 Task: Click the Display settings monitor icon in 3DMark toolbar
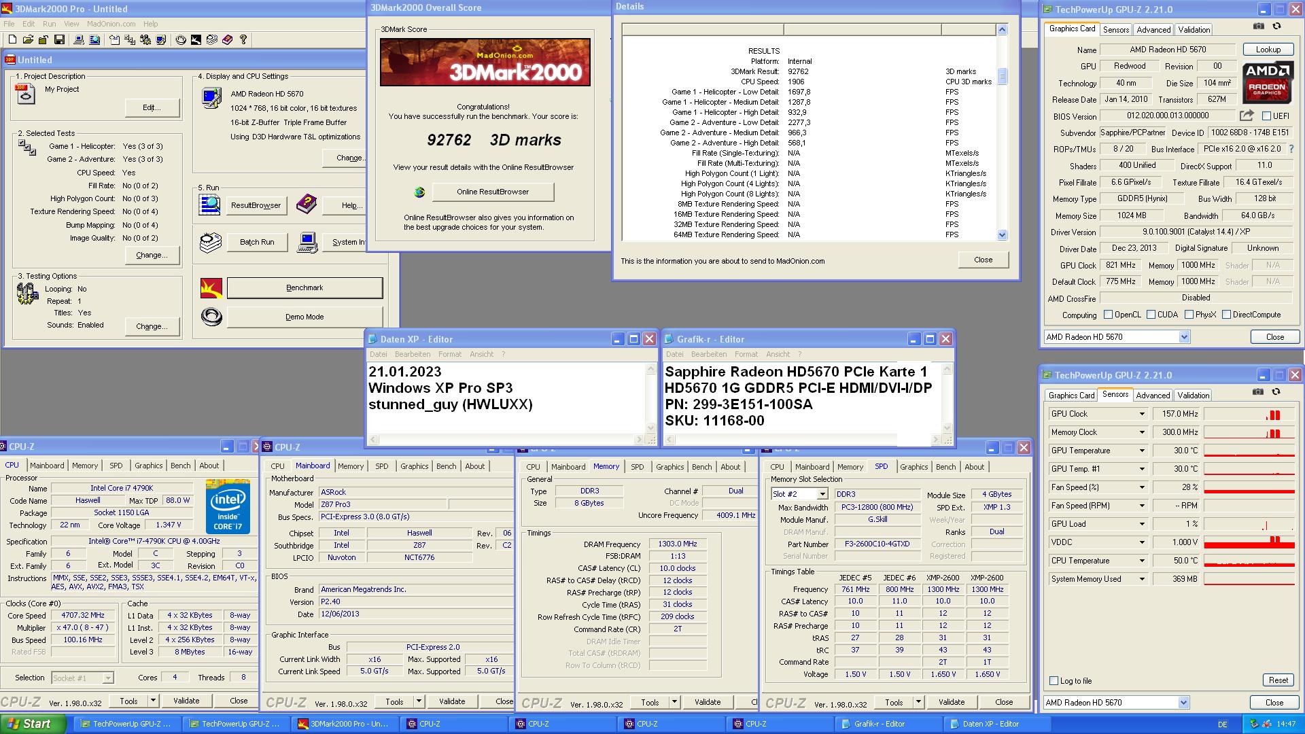click(161, 40)
